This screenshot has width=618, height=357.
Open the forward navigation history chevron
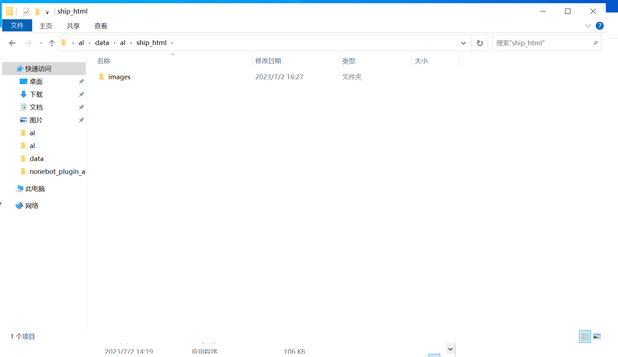point(40,43)
